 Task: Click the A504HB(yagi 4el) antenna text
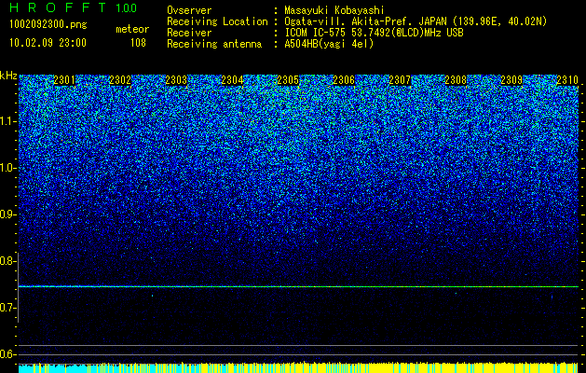pyautogui.click(x=329, y=44)
